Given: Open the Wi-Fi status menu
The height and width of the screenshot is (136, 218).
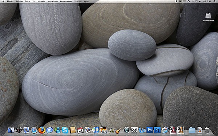Looking at the screenshot, I should tap(196, 1).
